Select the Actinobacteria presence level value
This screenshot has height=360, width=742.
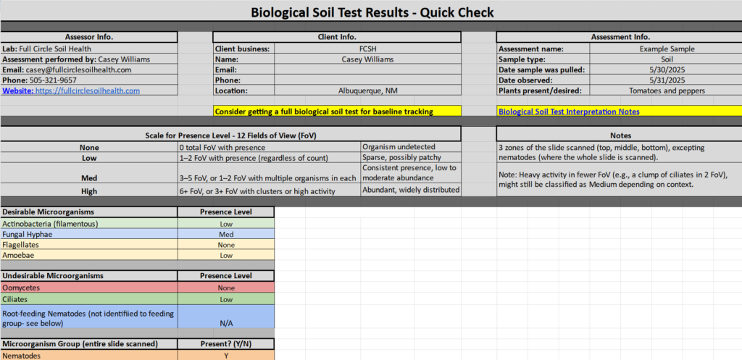coord(226,224)
